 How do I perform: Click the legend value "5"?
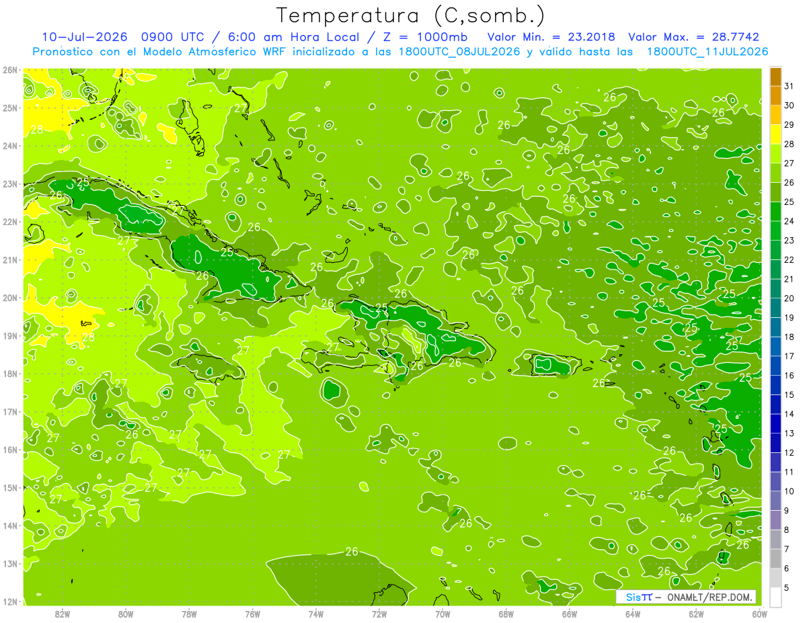click(x=787, y=587)
